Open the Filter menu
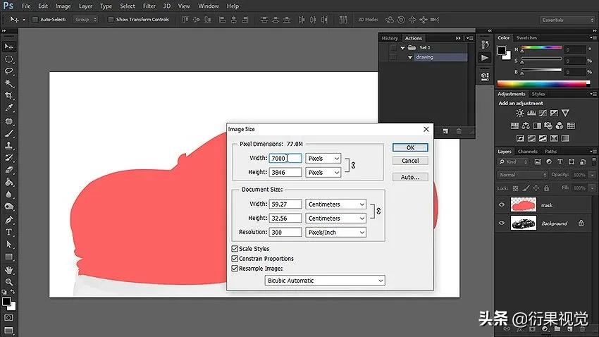The height and width of the screenshot is (337, 599). pos(149,6)
